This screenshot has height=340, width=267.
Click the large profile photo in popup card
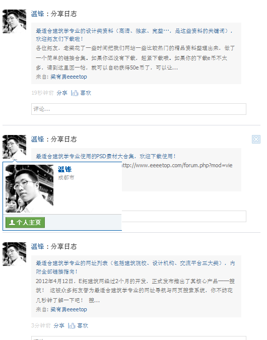point(29,188)
